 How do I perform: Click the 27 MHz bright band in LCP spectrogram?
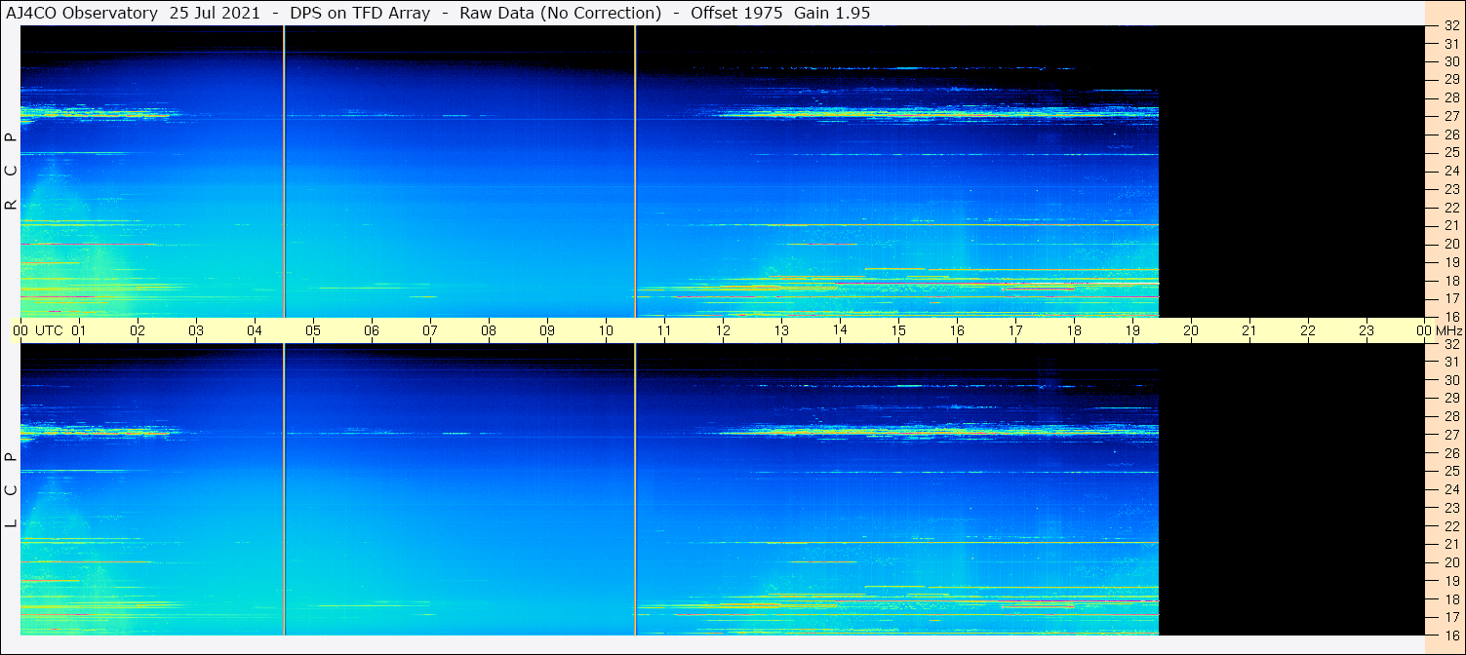pos(936,431)
